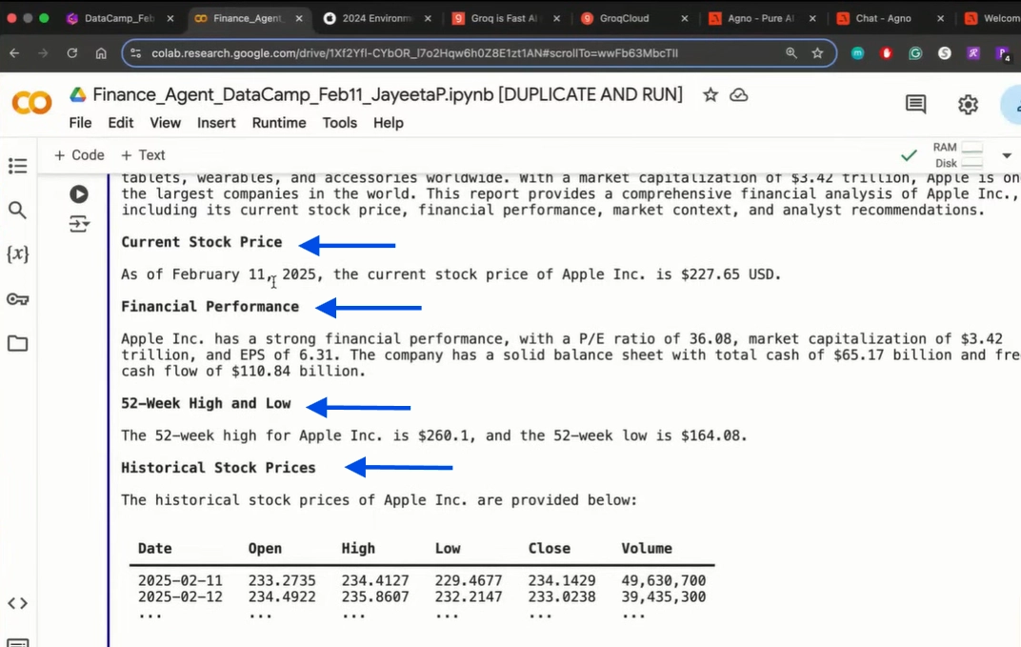1021x647 pixels.
Task: Click the browser address bar URL
Action: pyautogui.click(x=415, y=53)
